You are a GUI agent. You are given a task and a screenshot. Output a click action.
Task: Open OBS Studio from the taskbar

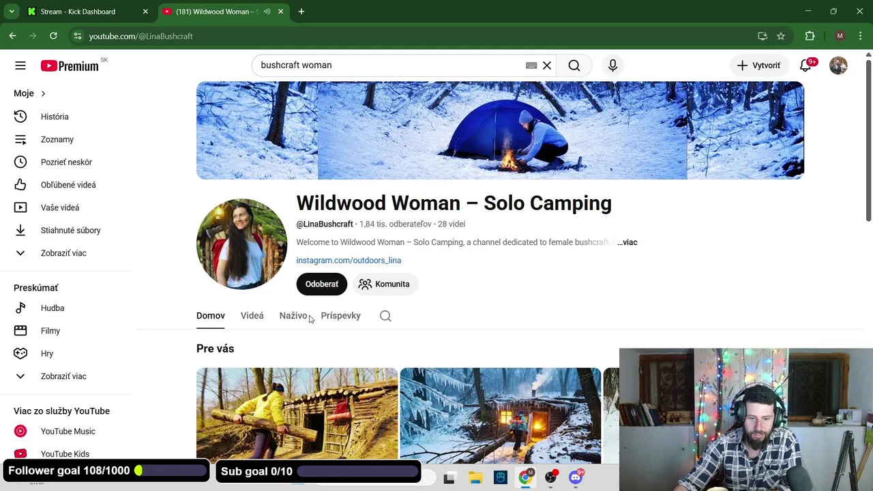[551, 477]
